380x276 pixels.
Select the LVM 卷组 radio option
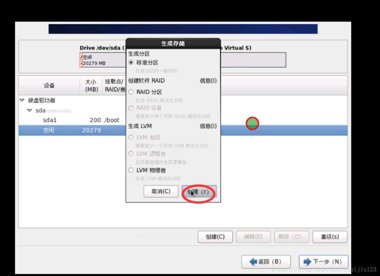click(x=131, y=138)
